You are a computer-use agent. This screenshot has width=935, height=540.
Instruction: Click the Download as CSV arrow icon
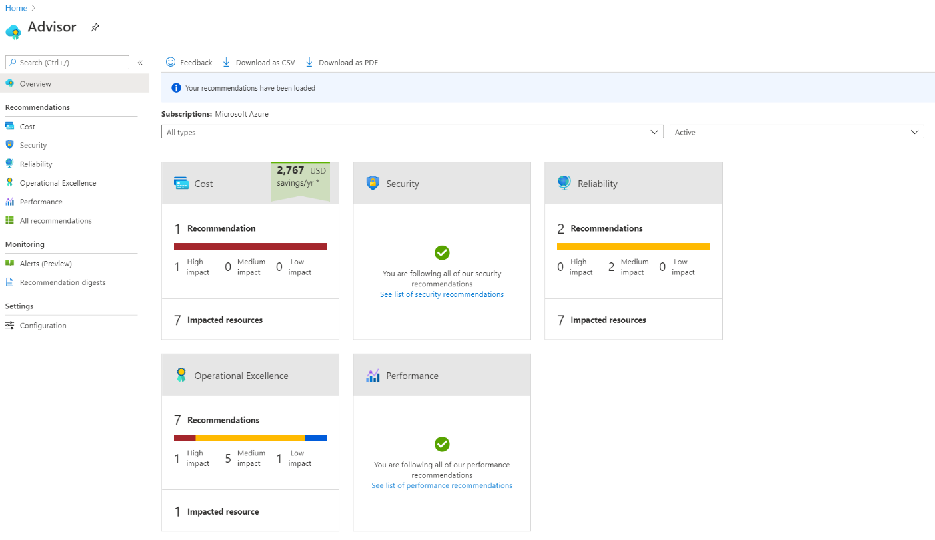tap(227, 62)
